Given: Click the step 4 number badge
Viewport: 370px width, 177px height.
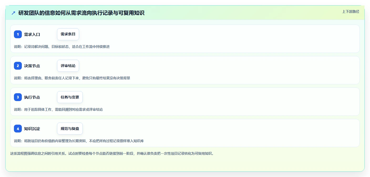Looking at the screenshot, I should [x=18, y=129].
